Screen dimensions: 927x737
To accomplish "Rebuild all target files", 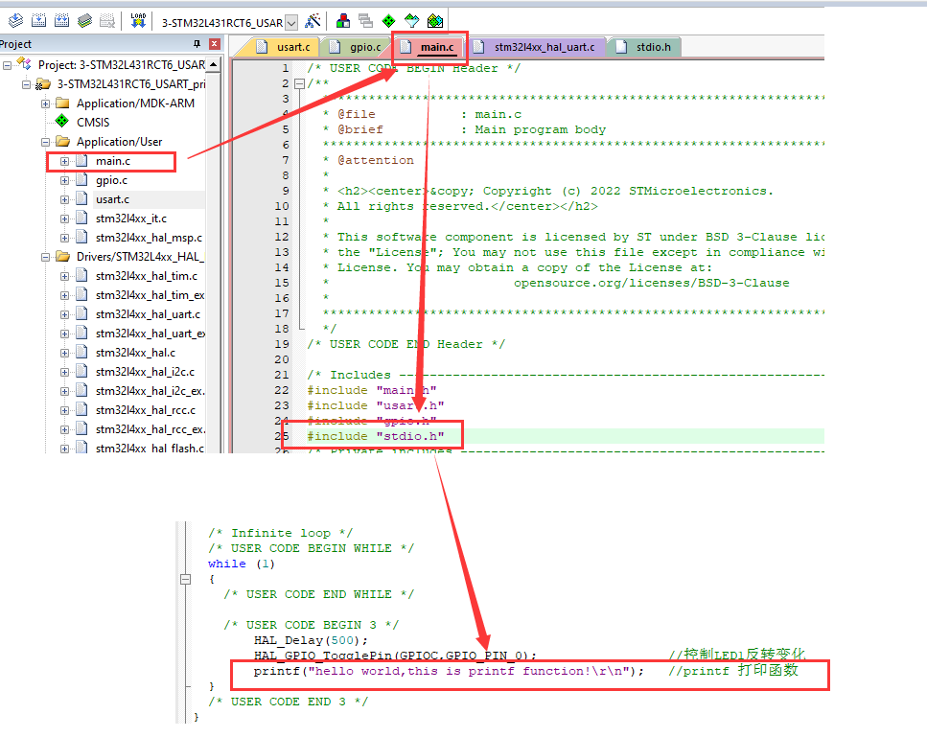I will [62, 19].
